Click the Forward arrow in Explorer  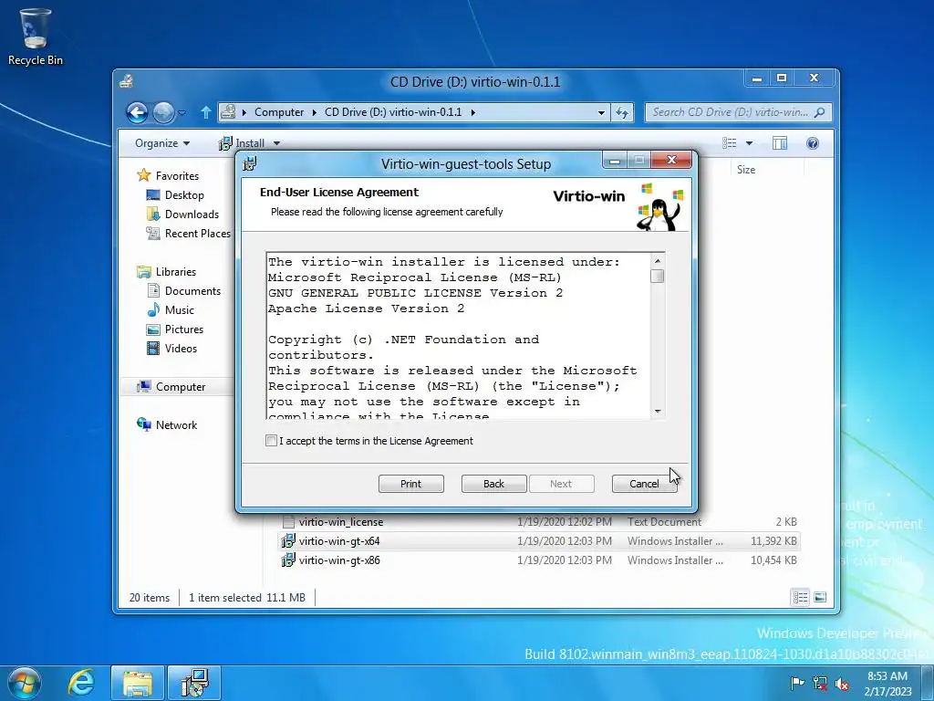(x=163, y=112)
